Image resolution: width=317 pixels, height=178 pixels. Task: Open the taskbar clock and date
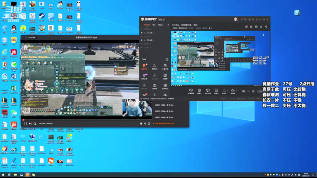306,175
